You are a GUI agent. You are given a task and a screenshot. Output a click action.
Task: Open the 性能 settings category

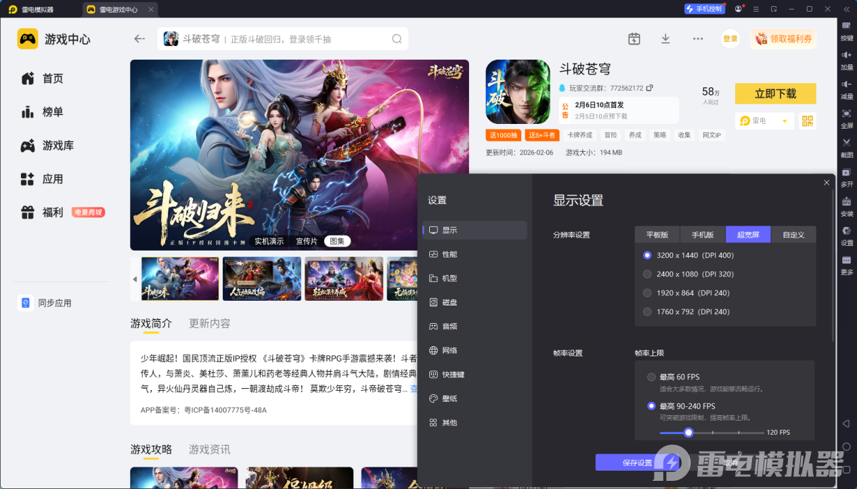(475, 254)
